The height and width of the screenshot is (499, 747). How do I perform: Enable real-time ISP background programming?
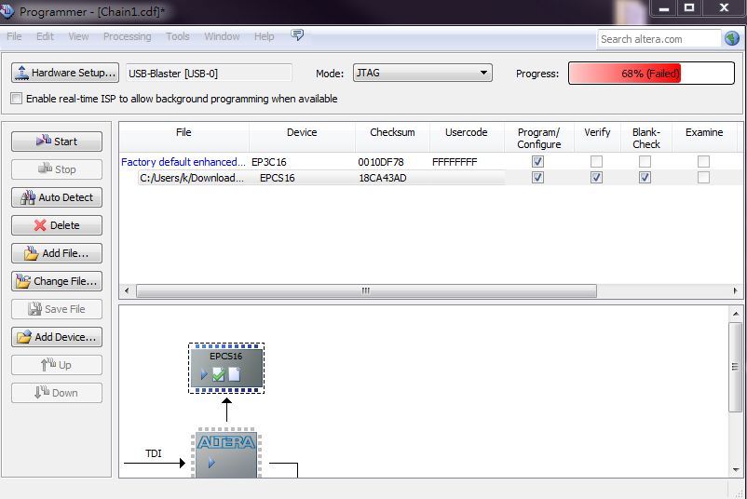coord(16,99)
